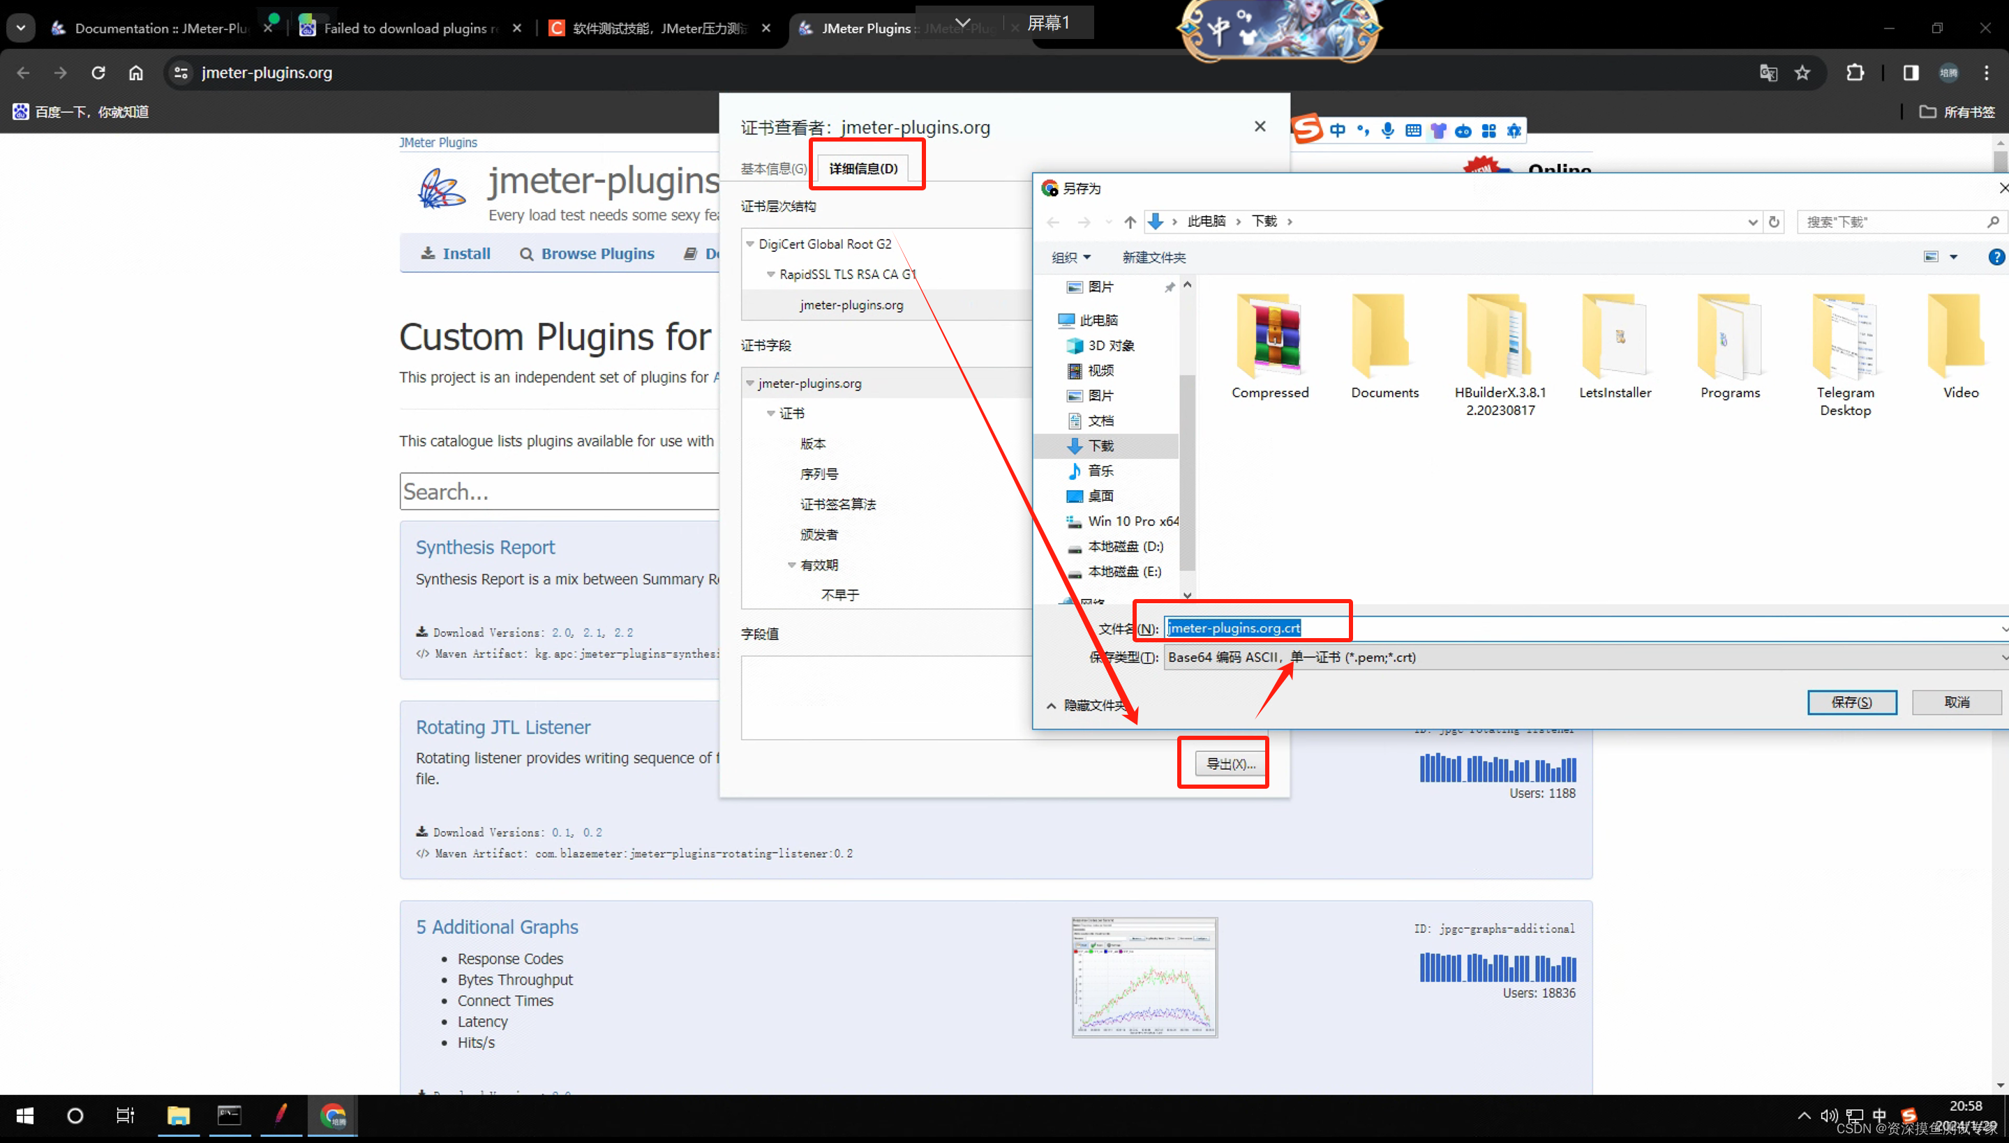This screenshot has height=1143, width=2009.
Task: Click the 保存(S) button
Action: click(x=1851, y=701)
